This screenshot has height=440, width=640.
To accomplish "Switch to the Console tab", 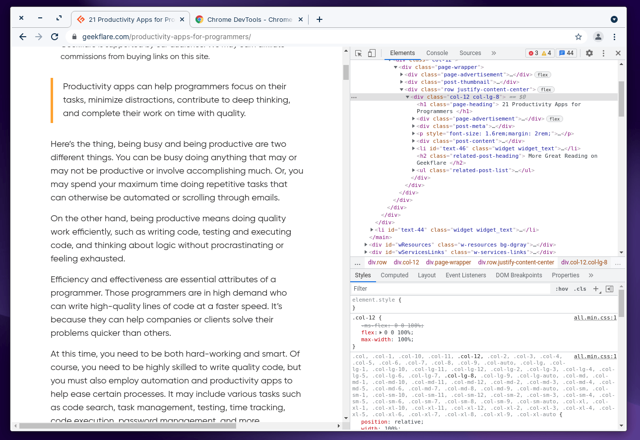I will (x=437, y=53).
